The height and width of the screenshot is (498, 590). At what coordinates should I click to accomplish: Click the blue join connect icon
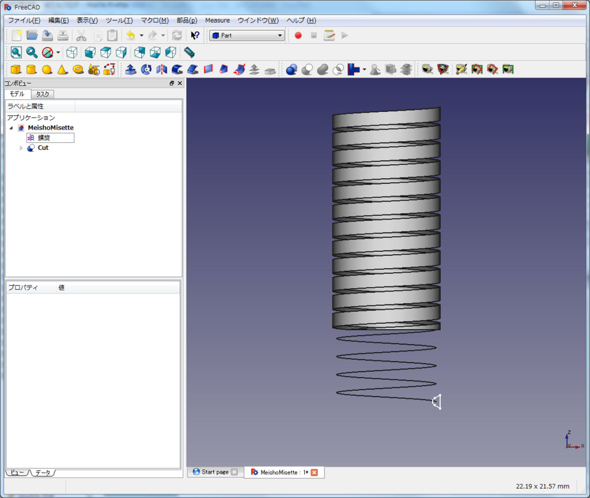pyautogui.click(x=353, y=69)
